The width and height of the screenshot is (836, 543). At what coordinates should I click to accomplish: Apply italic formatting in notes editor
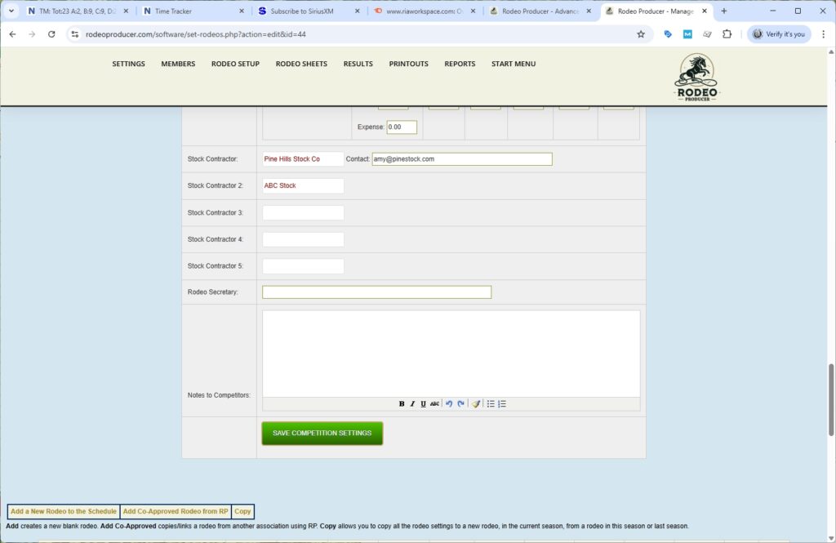tap(412, 404)
